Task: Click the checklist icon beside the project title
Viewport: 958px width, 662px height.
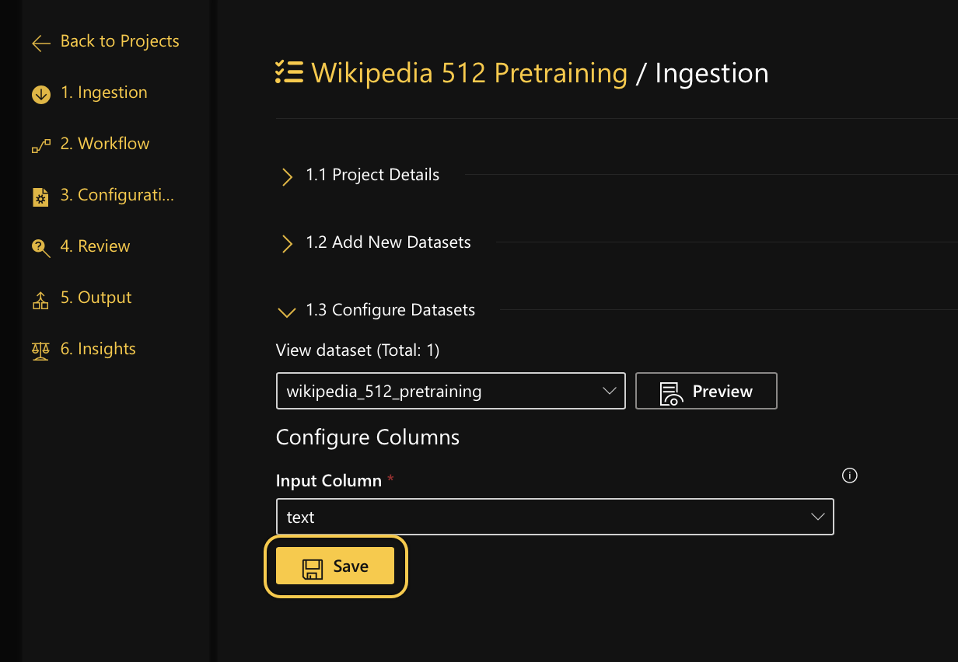Action: coord(288,71)
